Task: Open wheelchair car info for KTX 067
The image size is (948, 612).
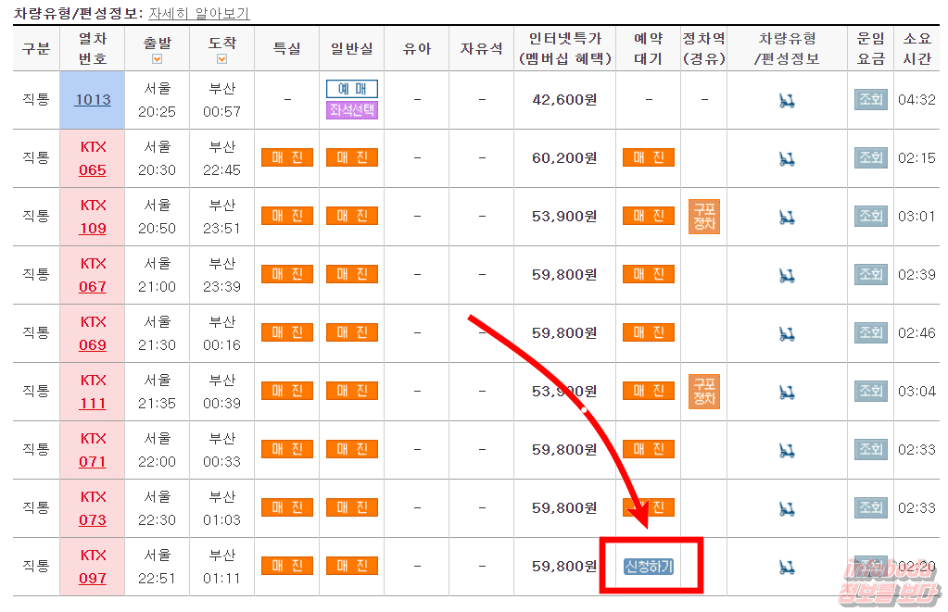Action: pyautogui.click(x=787, y=276)
